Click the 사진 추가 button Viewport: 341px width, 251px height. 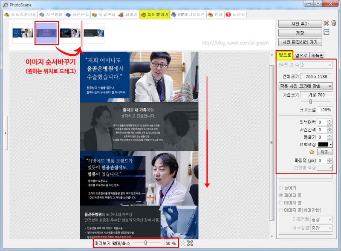pyautogui.click(x=300, y=24)
